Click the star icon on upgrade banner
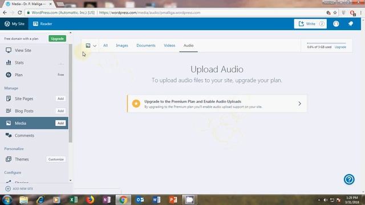The image size is (365, 205). (x=136, y=104)
